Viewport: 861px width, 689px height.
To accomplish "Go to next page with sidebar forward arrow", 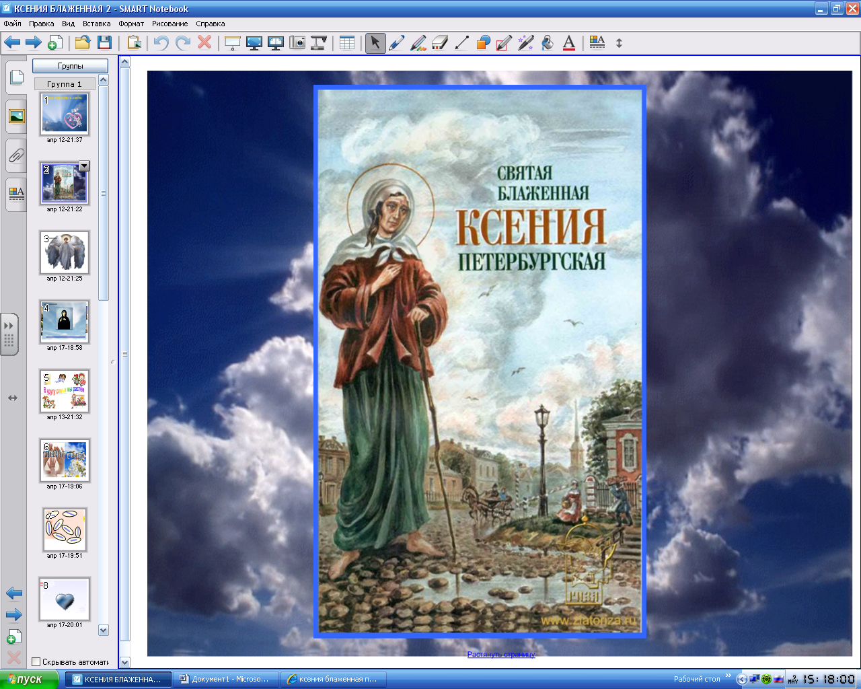I will click(14, 615).
